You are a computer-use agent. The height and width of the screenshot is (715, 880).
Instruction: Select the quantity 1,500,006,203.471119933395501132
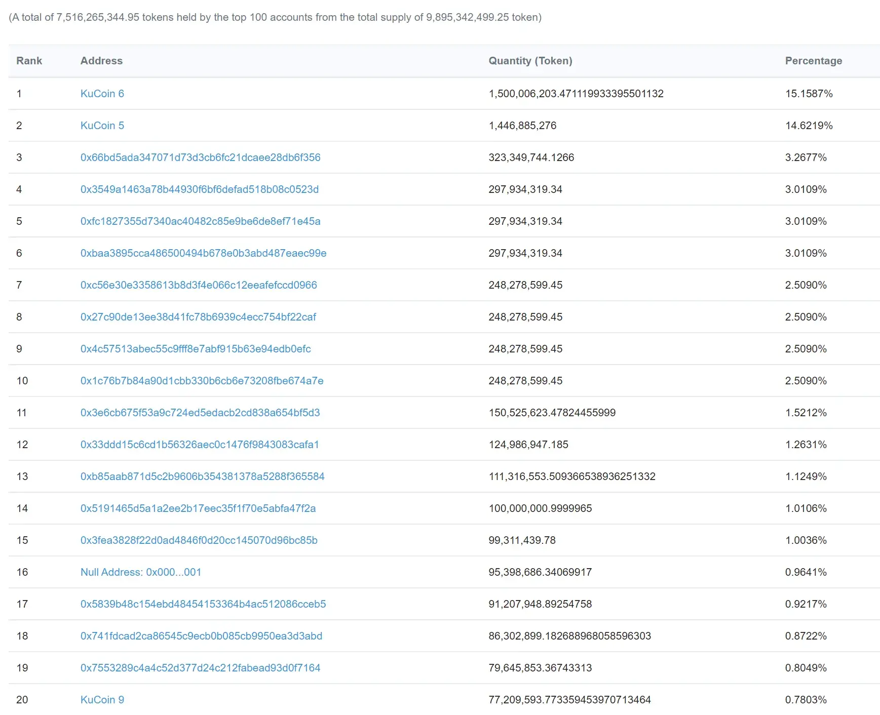coord(576,94)
